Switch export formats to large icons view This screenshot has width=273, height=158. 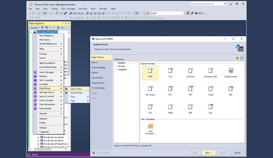(x=237, y=58)
